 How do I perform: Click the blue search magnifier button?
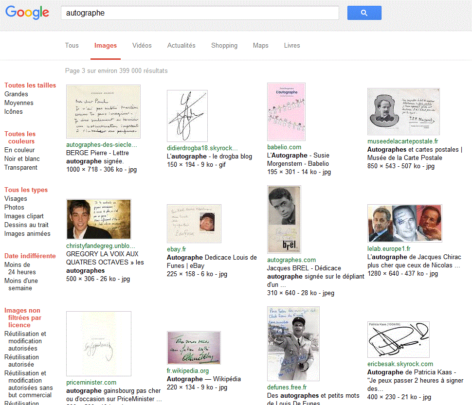pos(364,13)
